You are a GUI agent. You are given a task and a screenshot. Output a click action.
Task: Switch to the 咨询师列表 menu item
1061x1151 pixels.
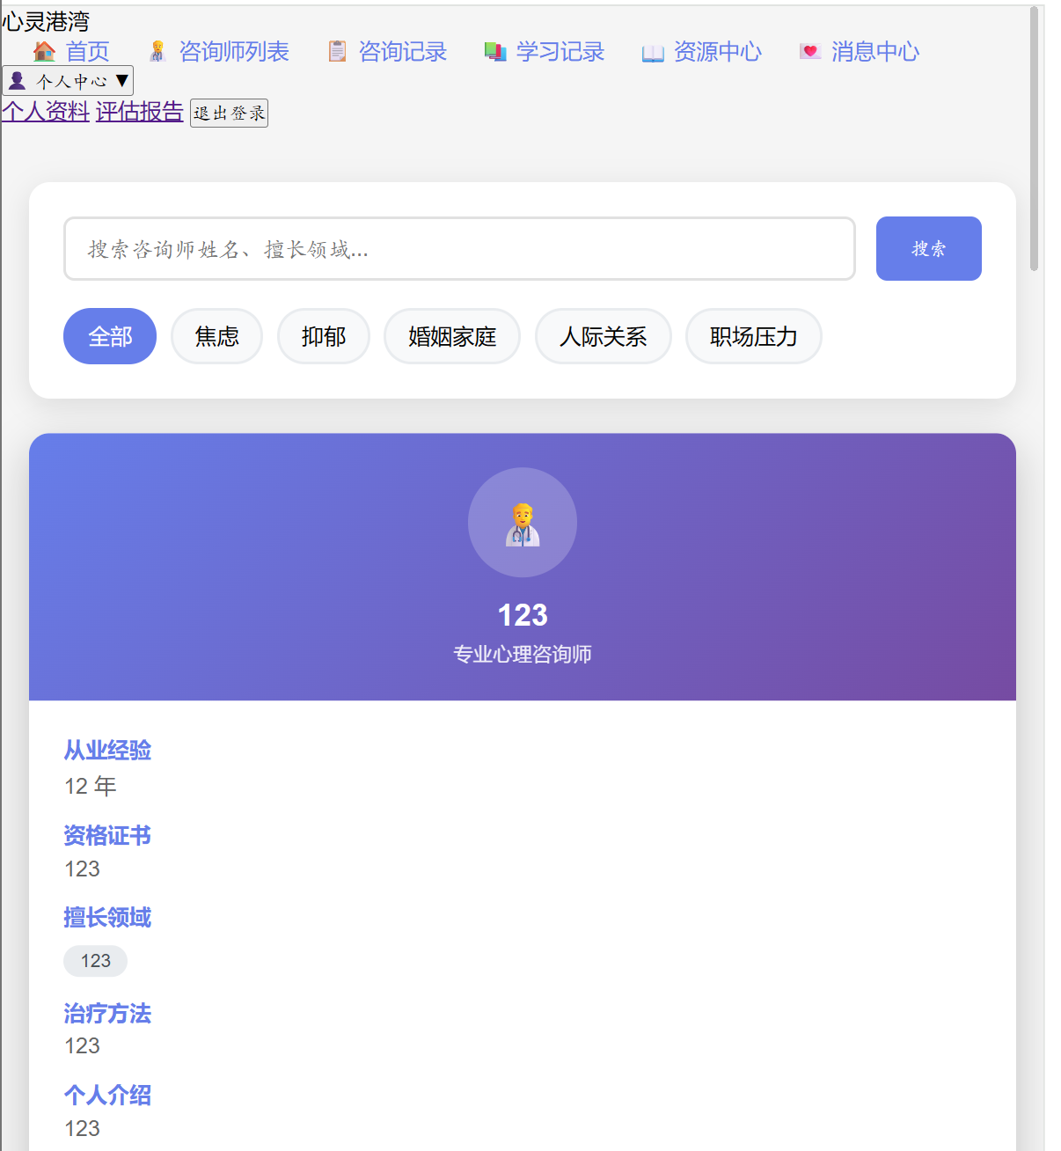tap(233, 51)
